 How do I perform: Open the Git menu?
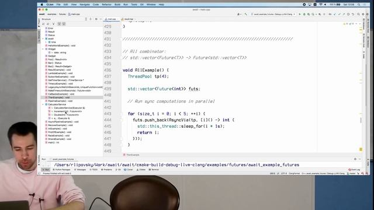141,5
